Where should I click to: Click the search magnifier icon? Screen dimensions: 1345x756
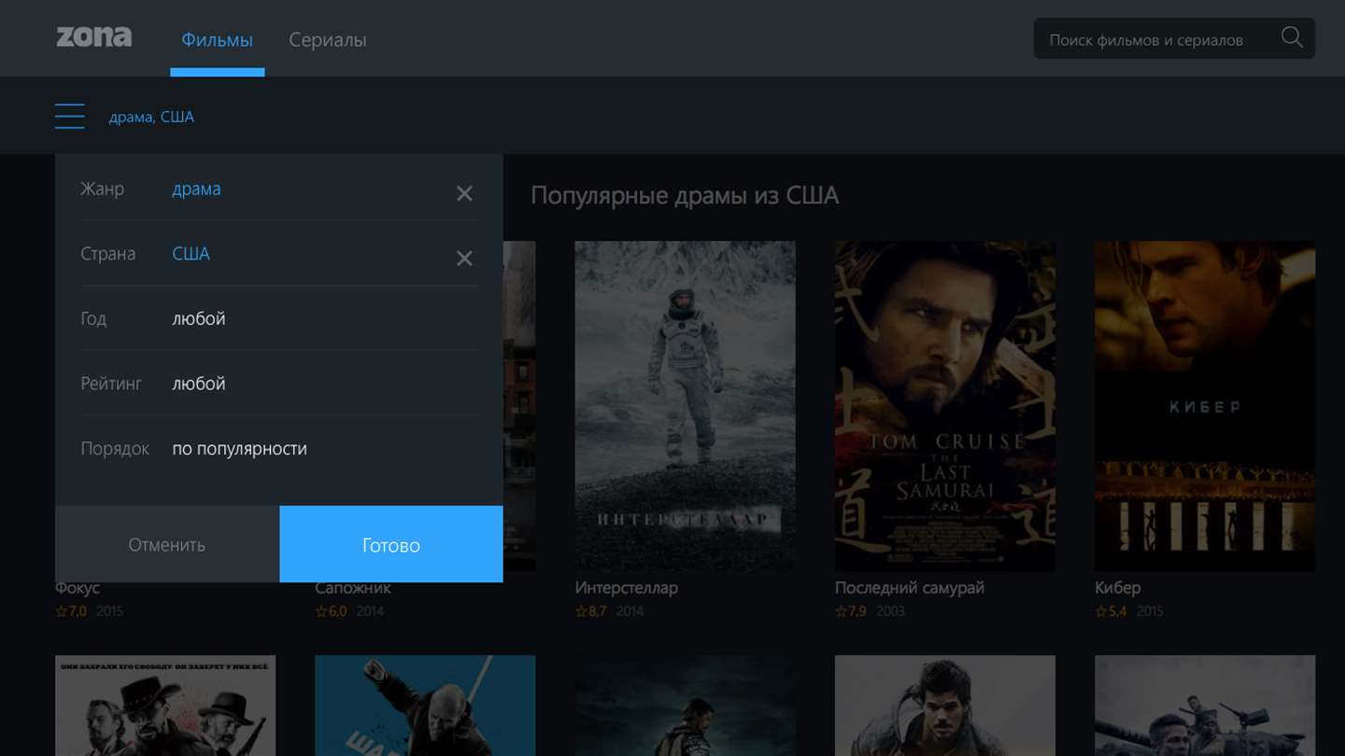pyautogui.click(x=1292, y=38)
